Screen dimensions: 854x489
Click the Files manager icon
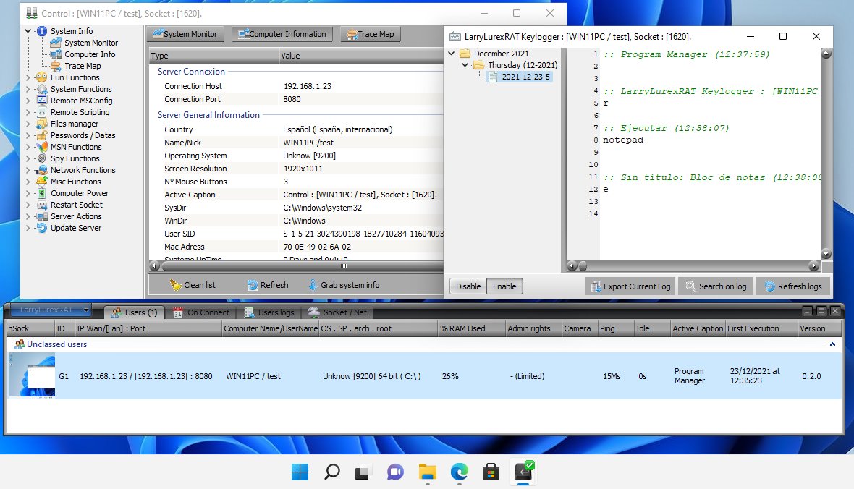42,124
